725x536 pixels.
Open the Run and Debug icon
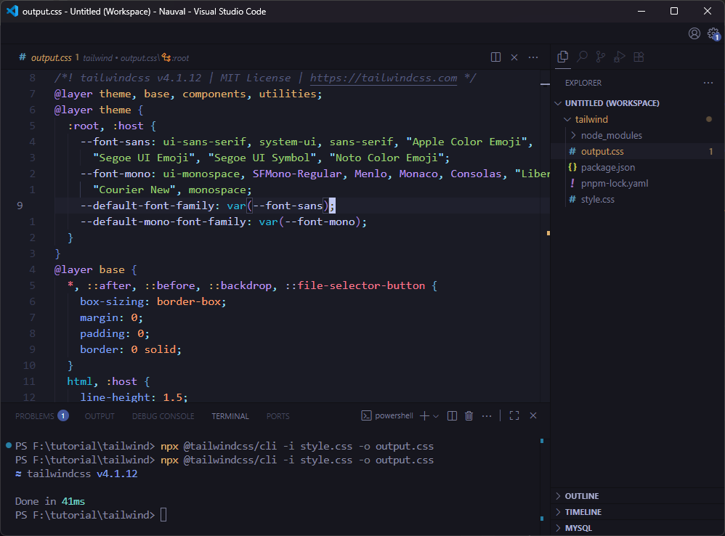click(619, 57)
